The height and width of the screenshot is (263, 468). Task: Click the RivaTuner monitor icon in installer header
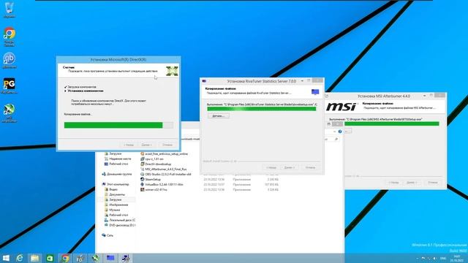(315, 92)
